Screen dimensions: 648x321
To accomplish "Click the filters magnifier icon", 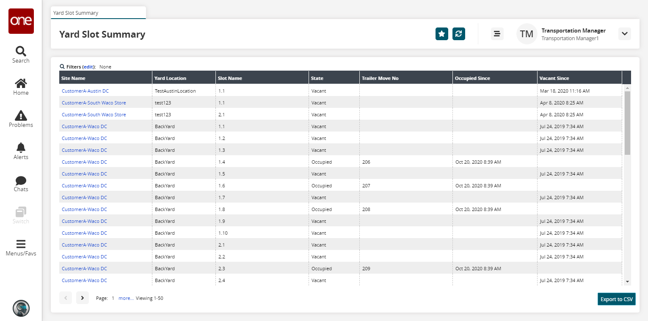I will [62, 67].
